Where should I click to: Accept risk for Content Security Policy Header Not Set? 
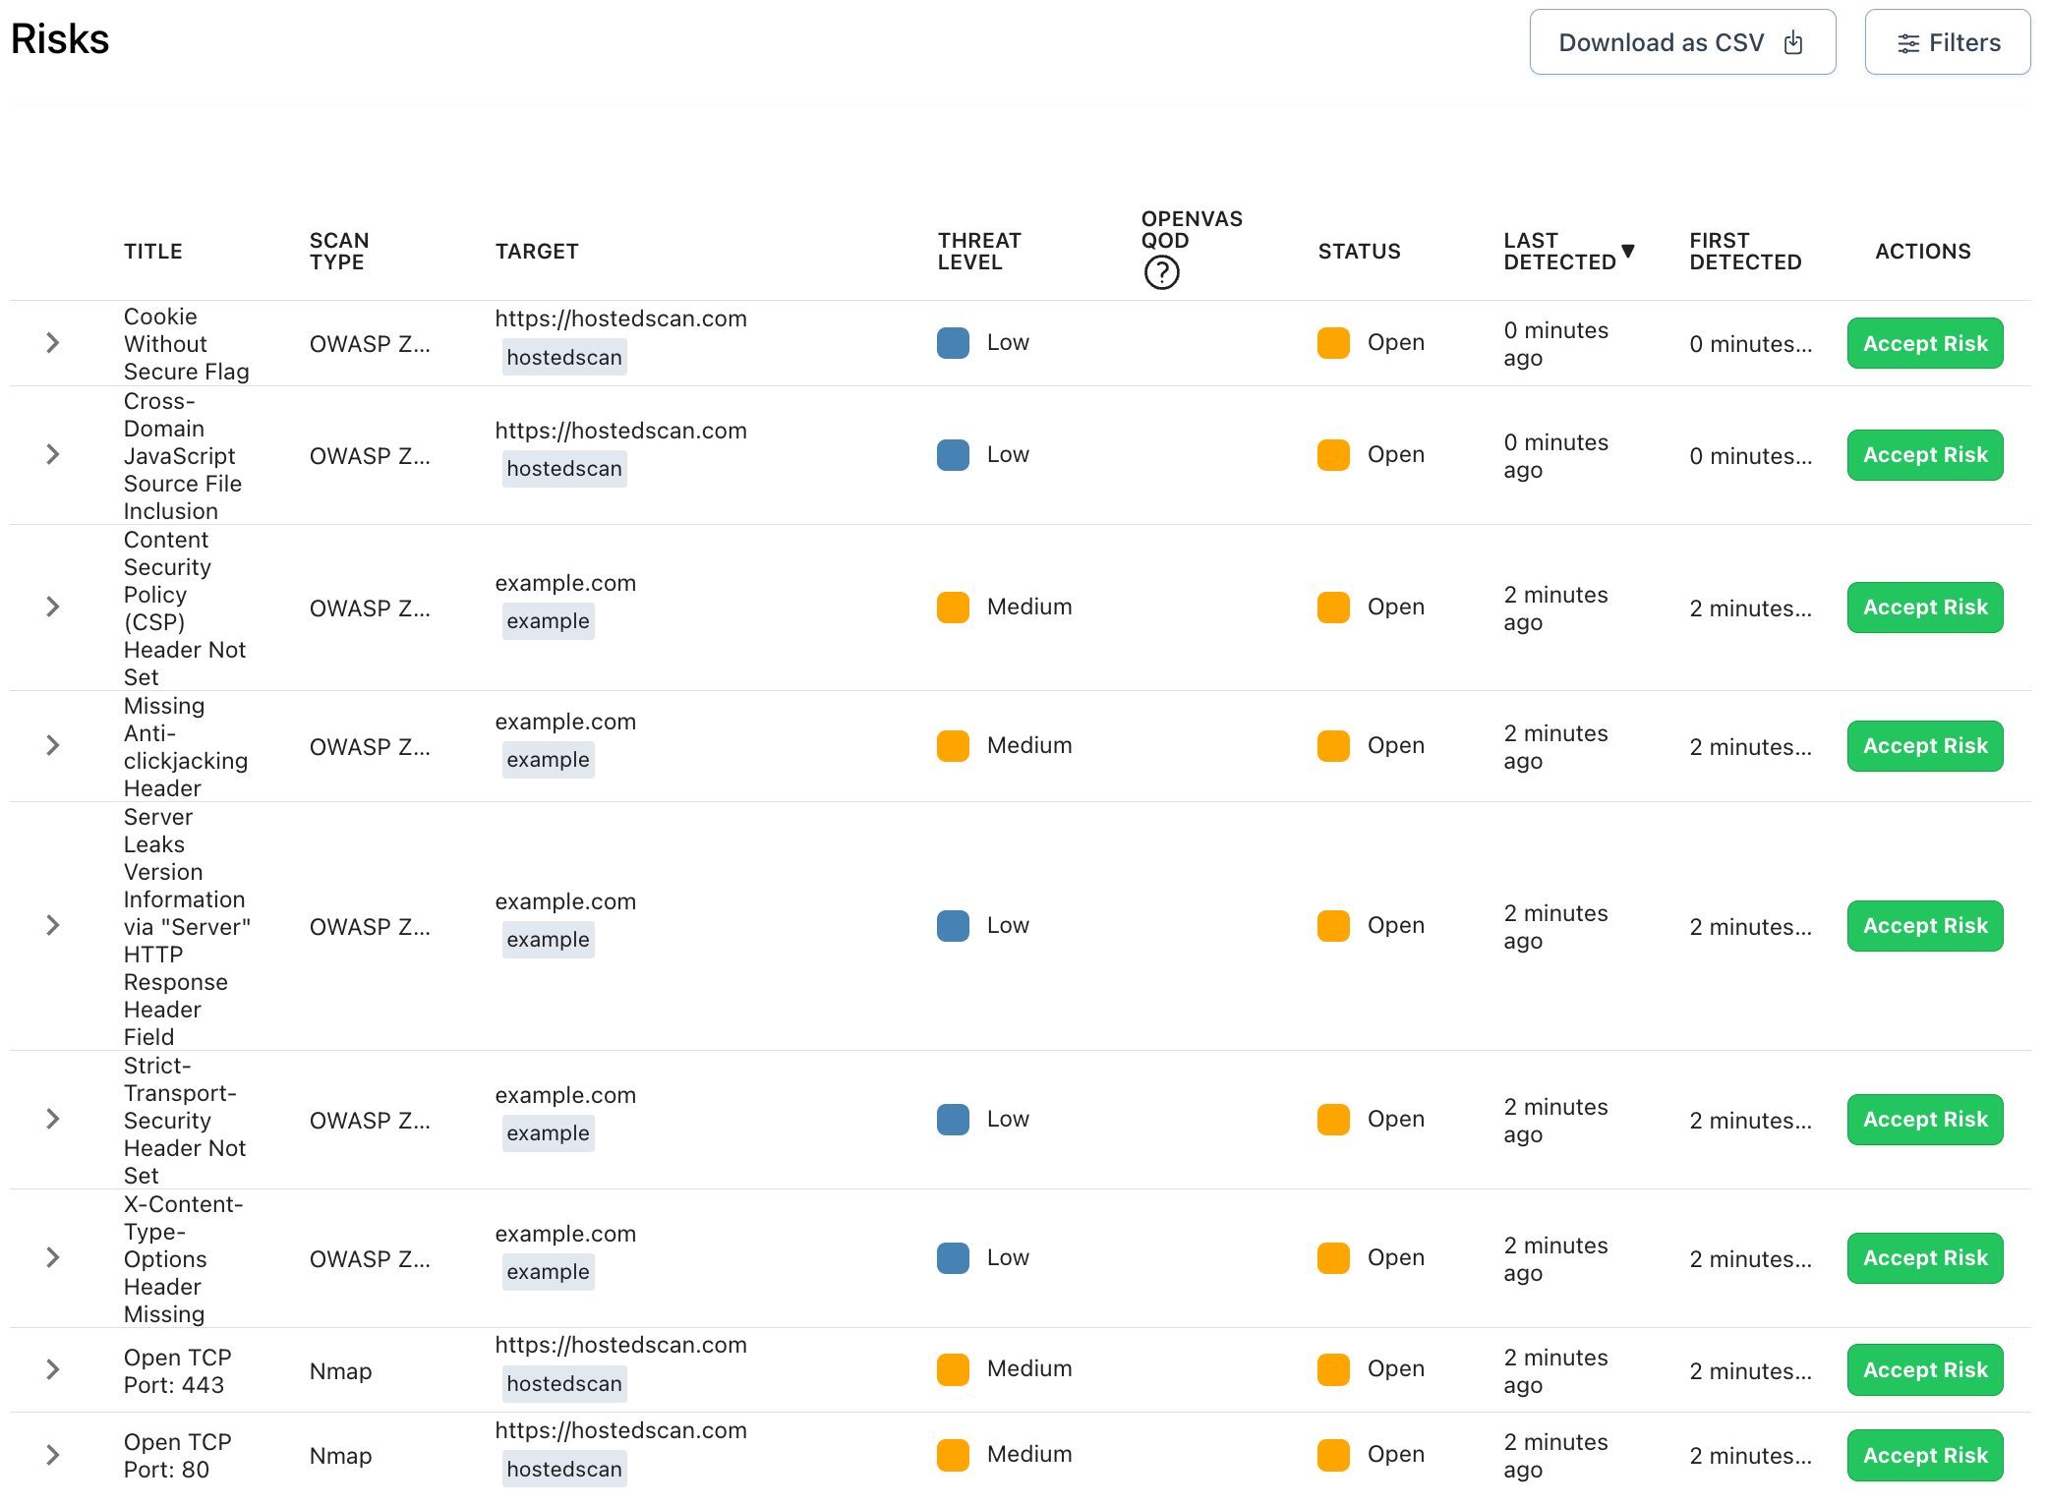click(x=1924, y=607)
